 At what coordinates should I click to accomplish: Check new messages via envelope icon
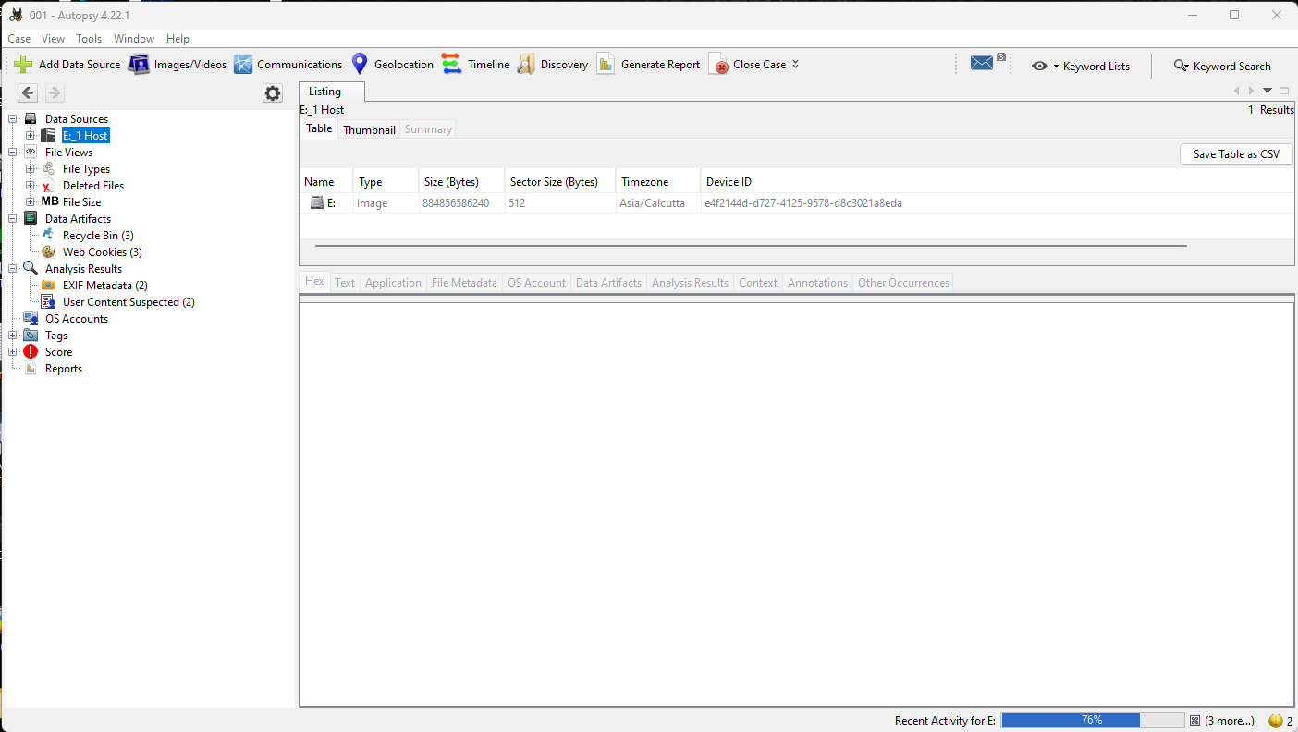(x=982, y=63)
